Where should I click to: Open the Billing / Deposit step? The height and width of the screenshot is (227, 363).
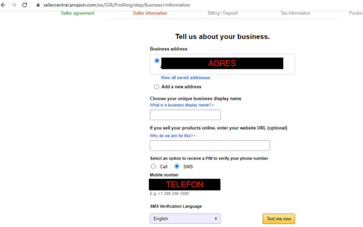[223, 13]
